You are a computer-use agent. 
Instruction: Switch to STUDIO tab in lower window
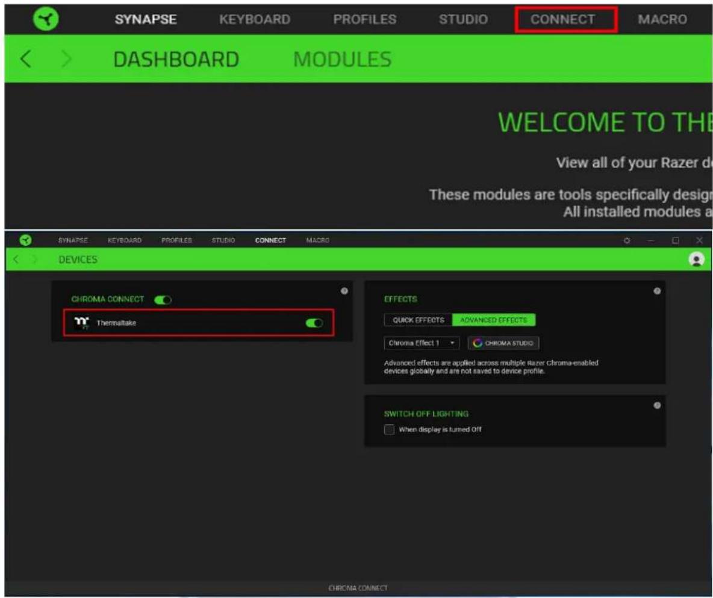223,240
